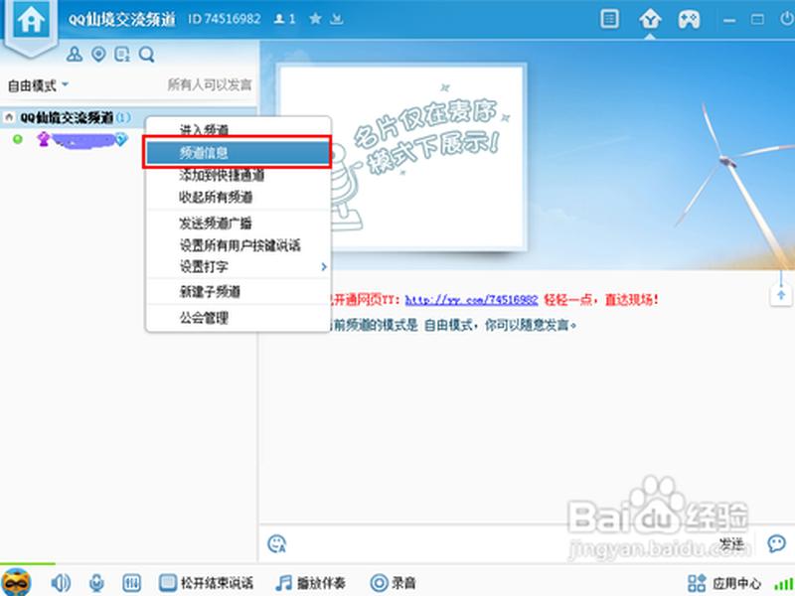The height and width of the screenshot is (596, 795).
Task: Click the purple badge icon of the user
Action: click(x=44, y=139)
